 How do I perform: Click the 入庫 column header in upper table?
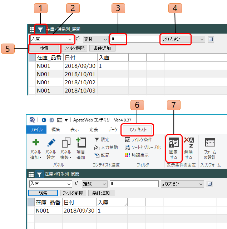pyautogui.click(x=113, y=58)
